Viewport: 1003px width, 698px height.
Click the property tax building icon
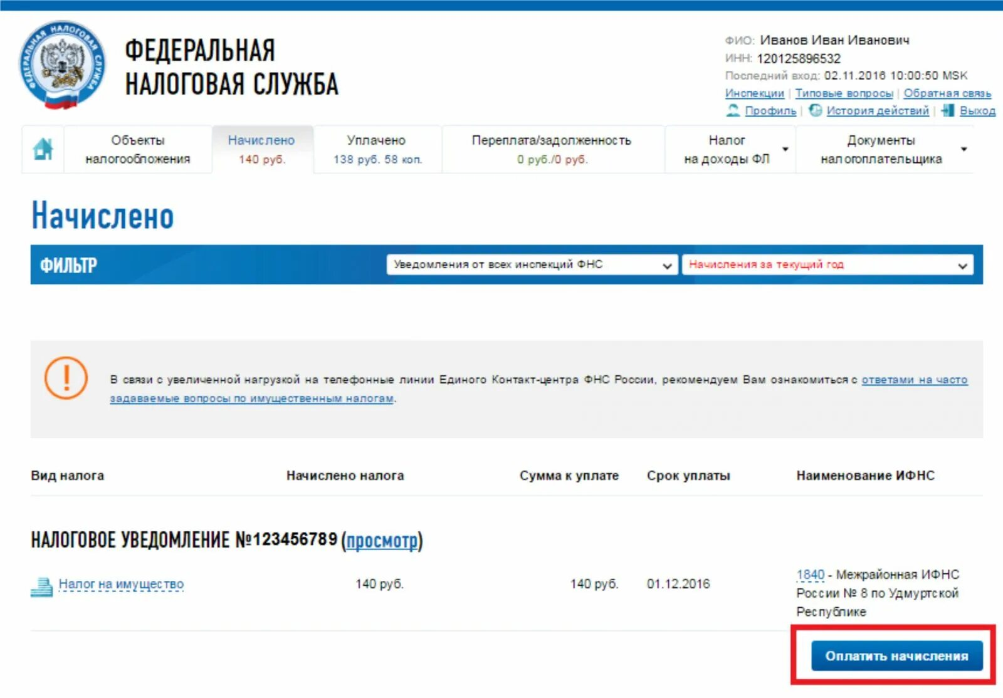point(42,586)
